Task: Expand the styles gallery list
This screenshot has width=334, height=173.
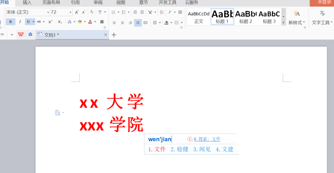Action: tap(284, 23)
